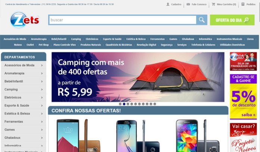
Task: Expand Estética & Beleza department arrow
Action: click(x=42, y=114)
